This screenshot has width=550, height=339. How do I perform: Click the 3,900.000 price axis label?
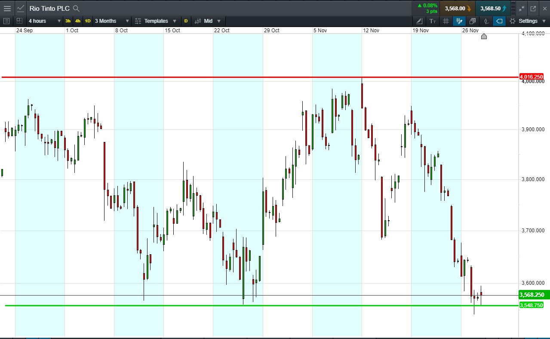(532, 129)
